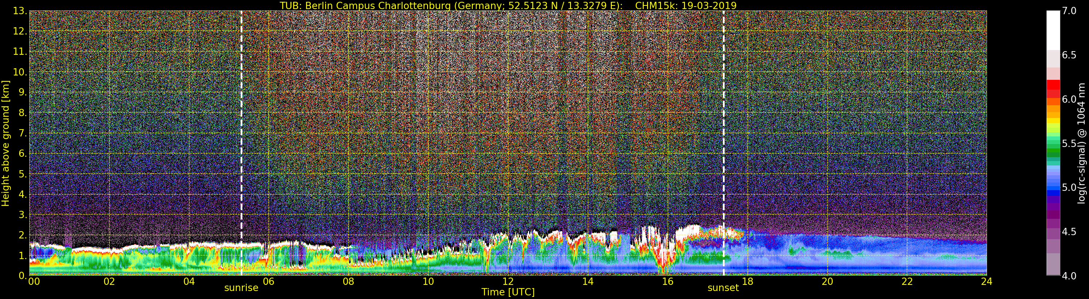
Task: Click the 'sunset' label below the time axis
Action: click(x=723, y=288)
